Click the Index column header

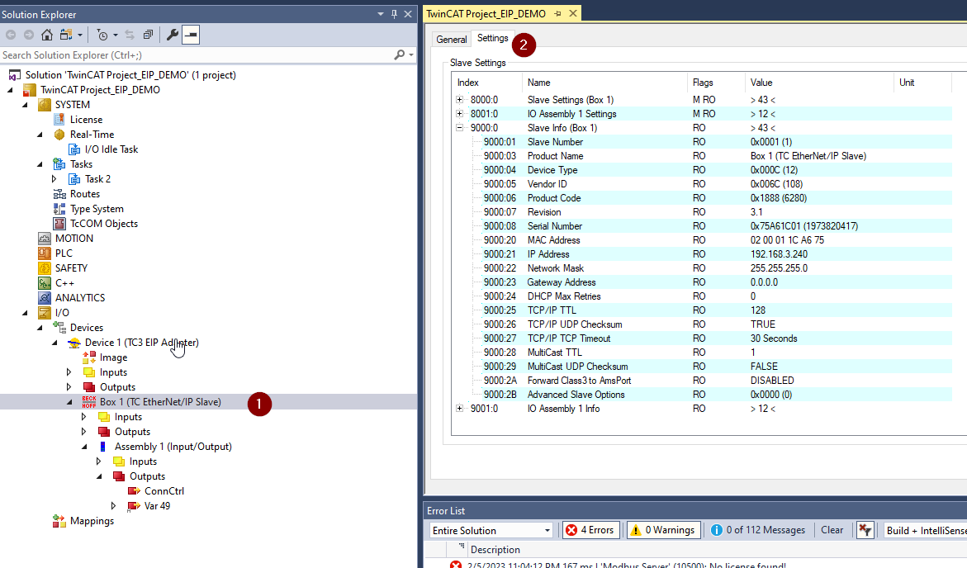tap(487, 82)
